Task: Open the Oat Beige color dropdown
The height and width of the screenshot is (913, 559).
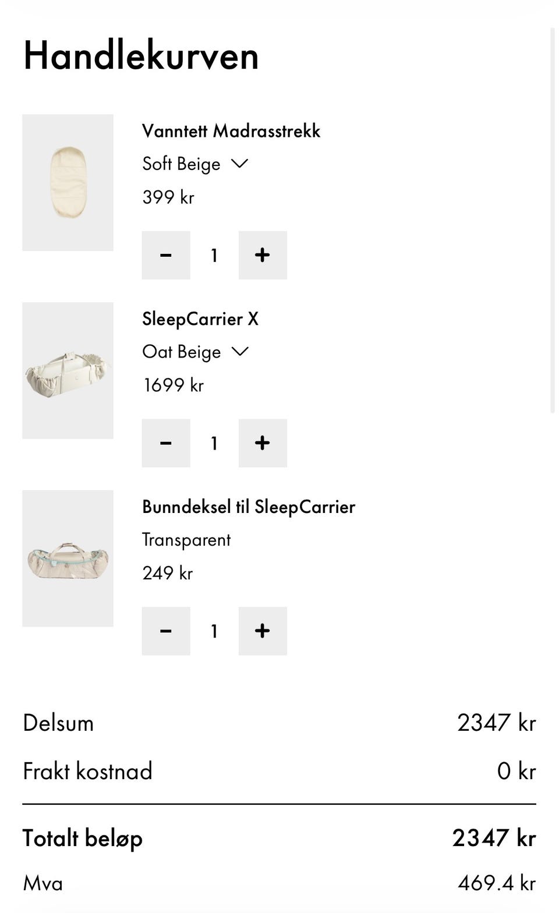Action: 195,352
